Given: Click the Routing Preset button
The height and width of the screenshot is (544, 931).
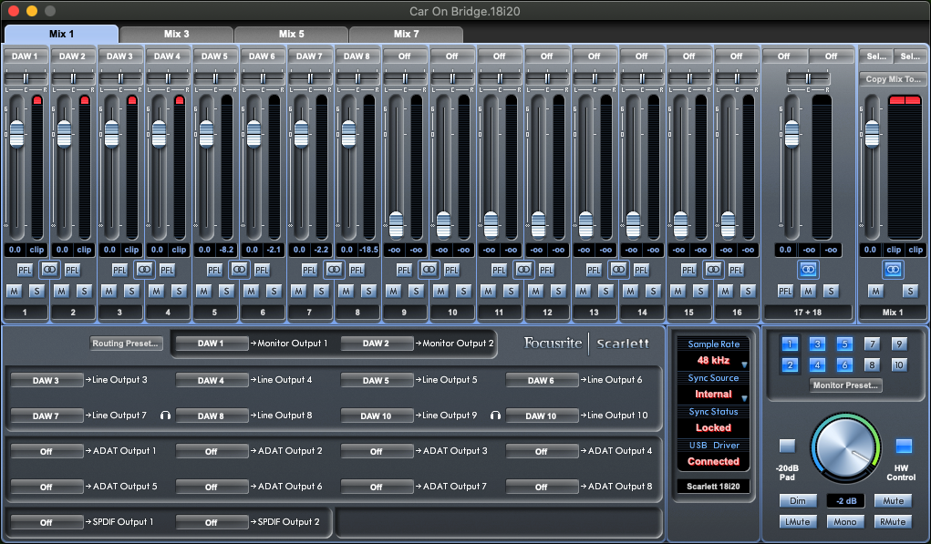Looking at the screenshot, I should (126, 344).
